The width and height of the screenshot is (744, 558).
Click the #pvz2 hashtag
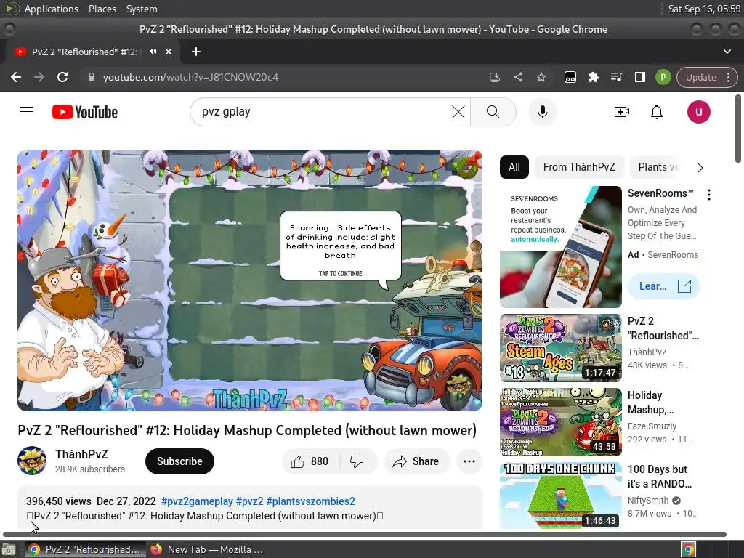coord(250,501)
